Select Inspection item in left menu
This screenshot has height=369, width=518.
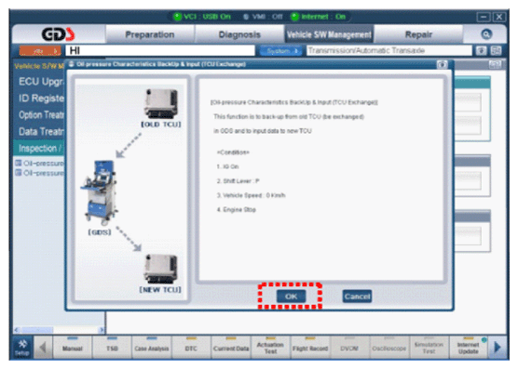(40, 149)
